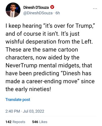
Task: Click "the early nineties!" closing line
Action: click(x=28, y=89)
